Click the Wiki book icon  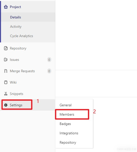point(6,82)
